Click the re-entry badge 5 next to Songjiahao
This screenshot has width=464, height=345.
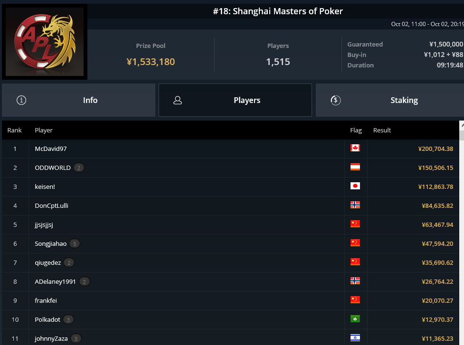[x=75, y=244]
